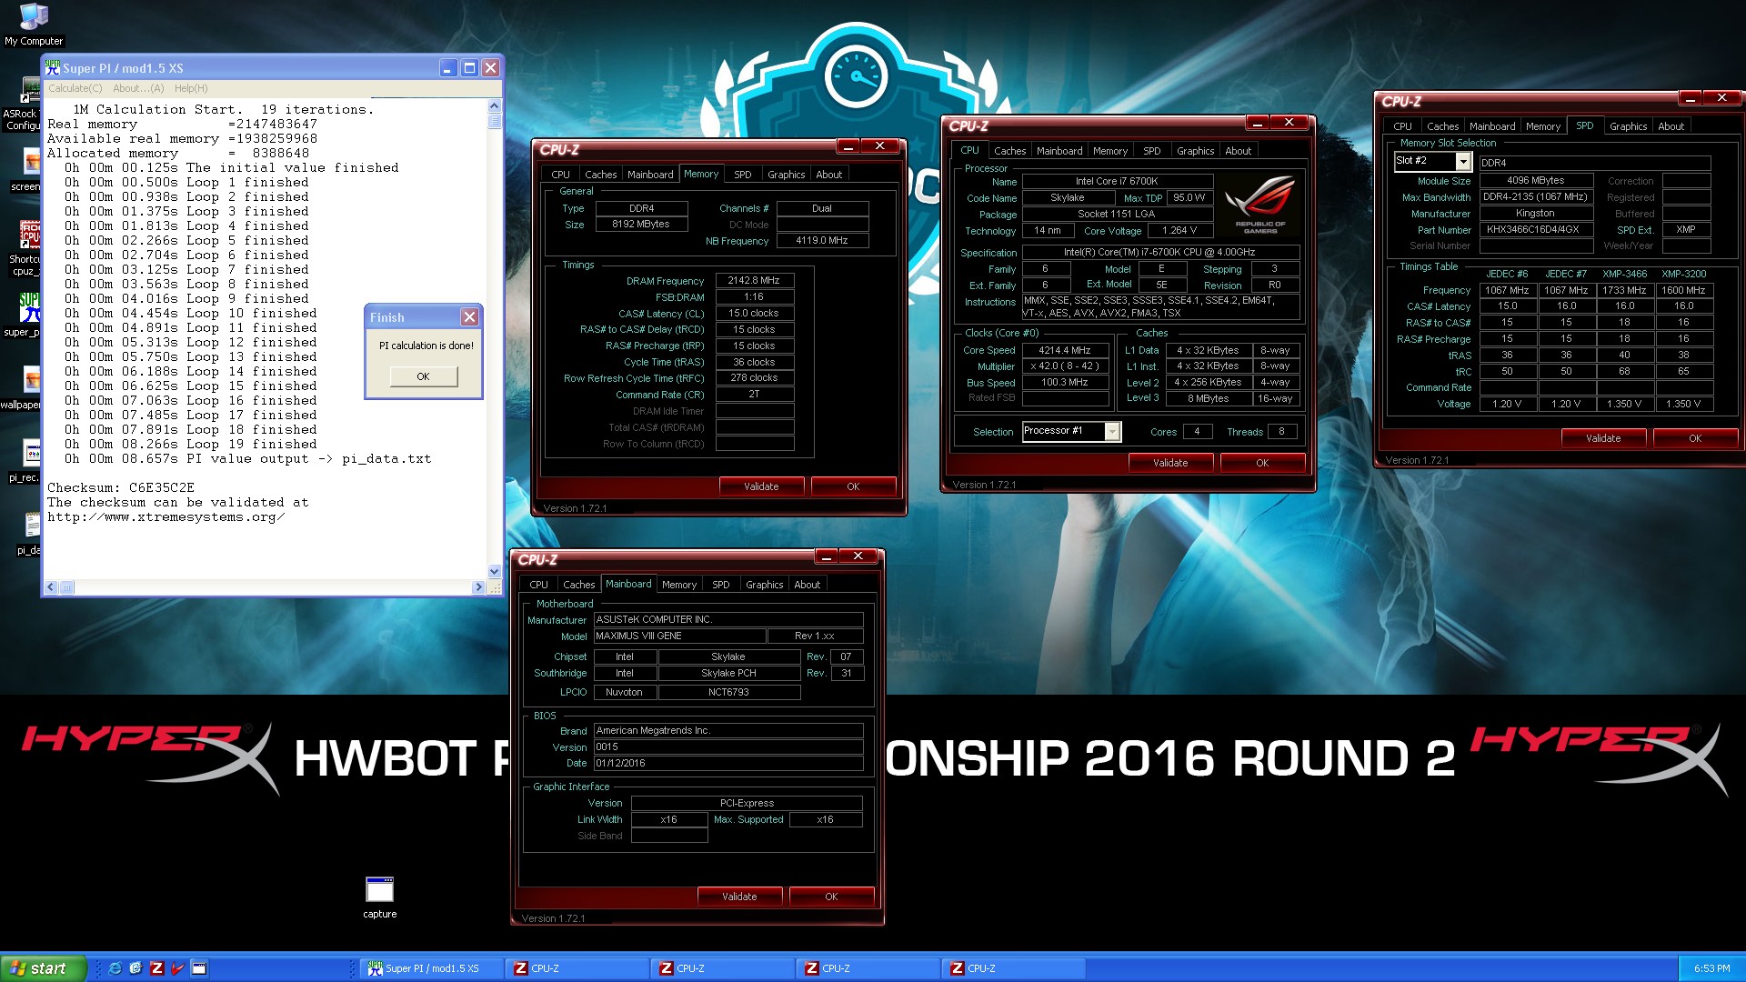The width and height of the screenshot is (1746, 982).
Task: Select the capture desktop icon
Action: click(379, 897)
